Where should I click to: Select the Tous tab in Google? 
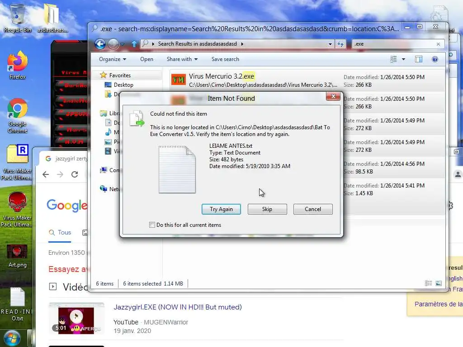click(x=60, y=233)
